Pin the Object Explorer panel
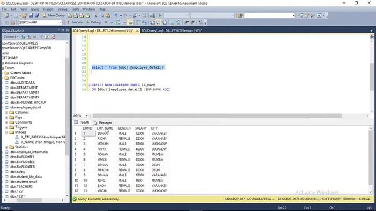 [x=63, y=30]
